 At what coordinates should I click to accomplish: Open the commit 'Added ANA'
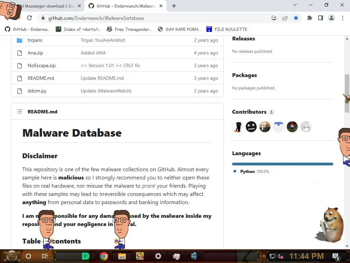point(93,53)
